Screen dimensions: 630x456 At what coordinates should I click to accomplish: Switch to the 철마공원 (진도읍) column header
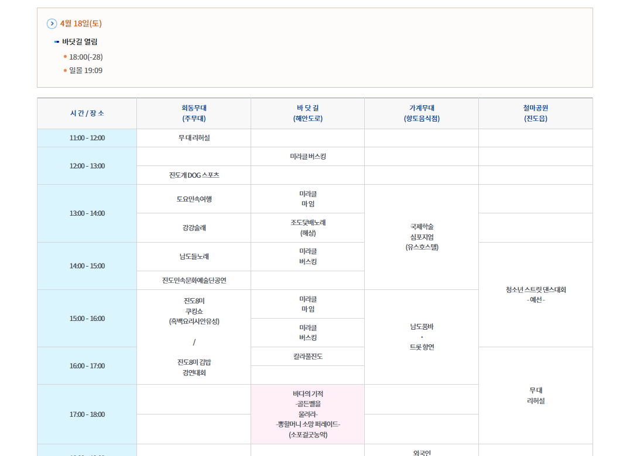pos(535,112)
